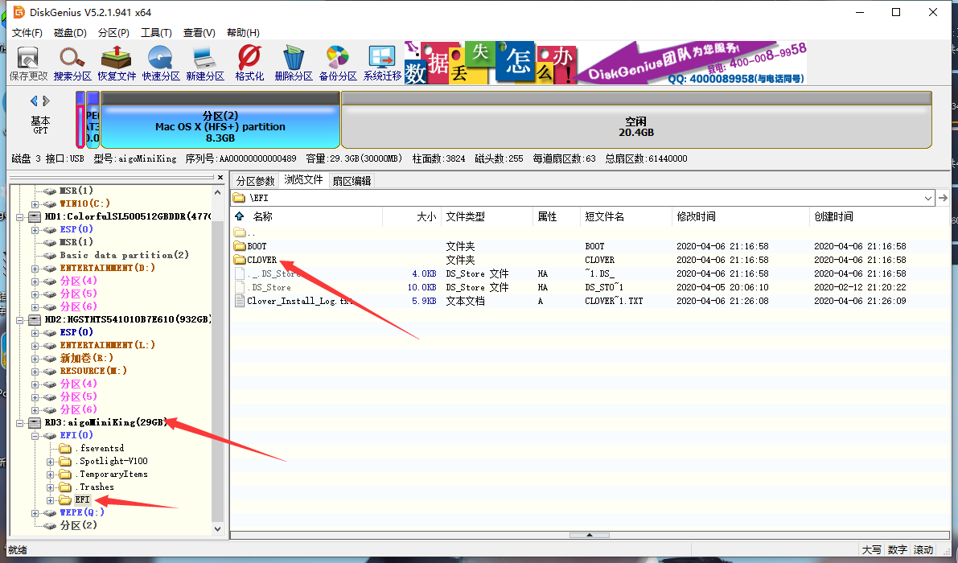This screenshot has height=563, width=958.
Task: Close the disk tree panel
Action: point(220,178)
